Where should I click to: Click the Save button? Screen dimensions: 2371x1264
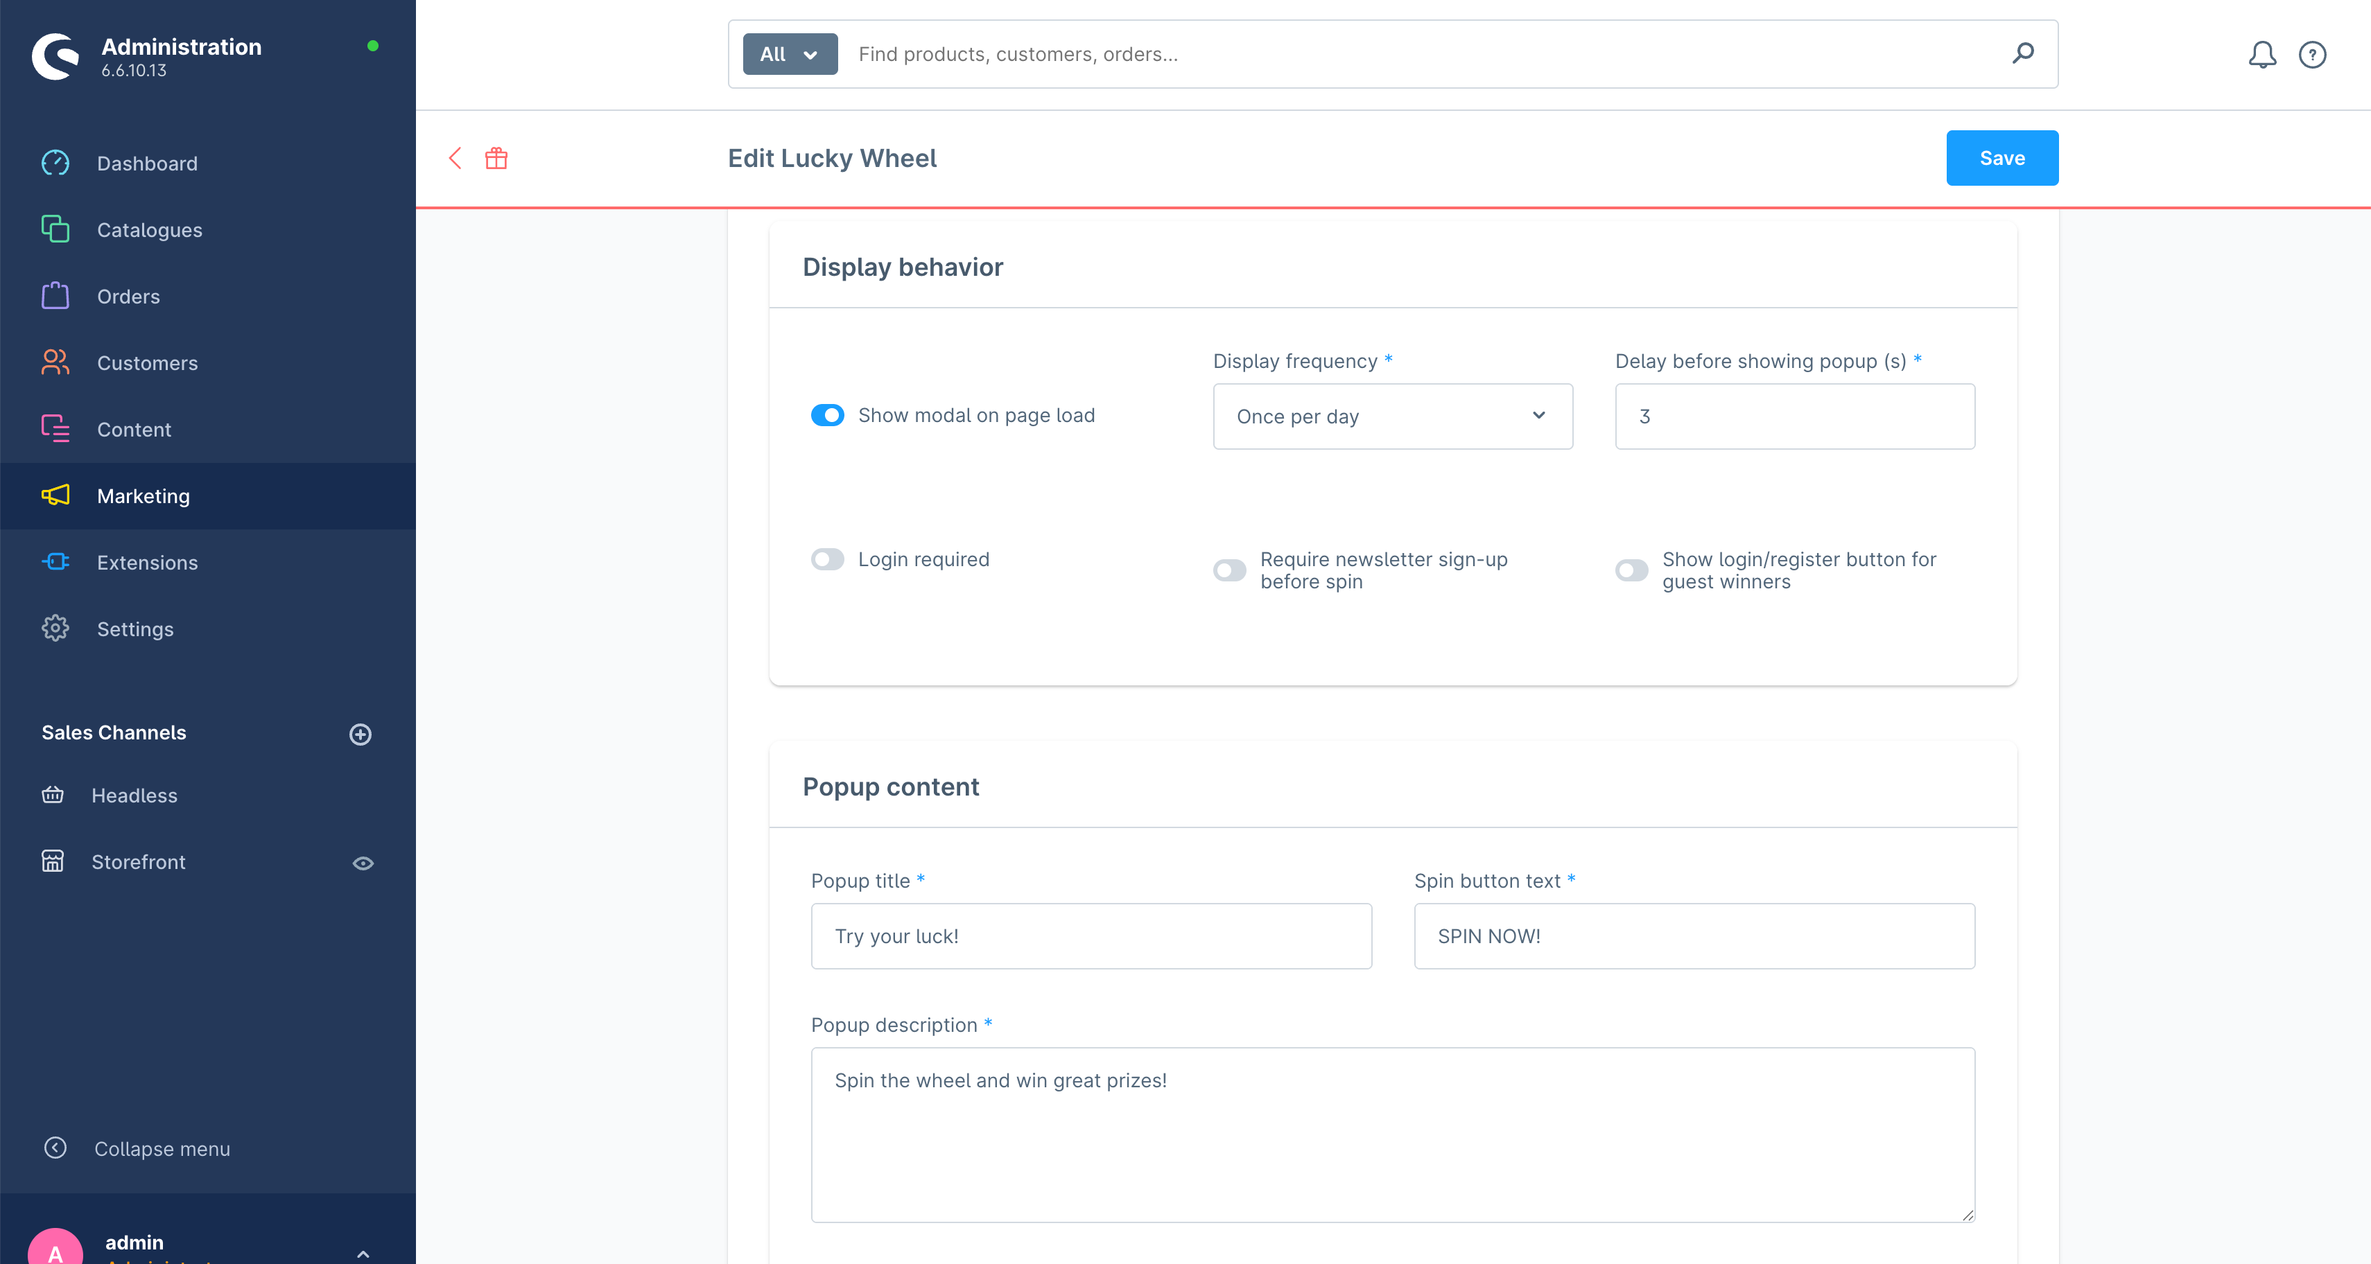click(x=2001, y=158)
